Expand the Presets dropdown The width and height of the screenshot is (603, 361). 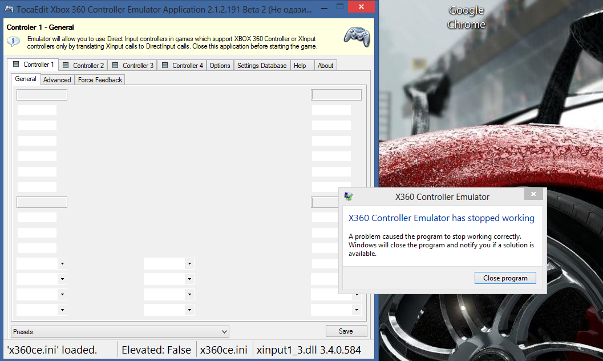pos(120,332)
